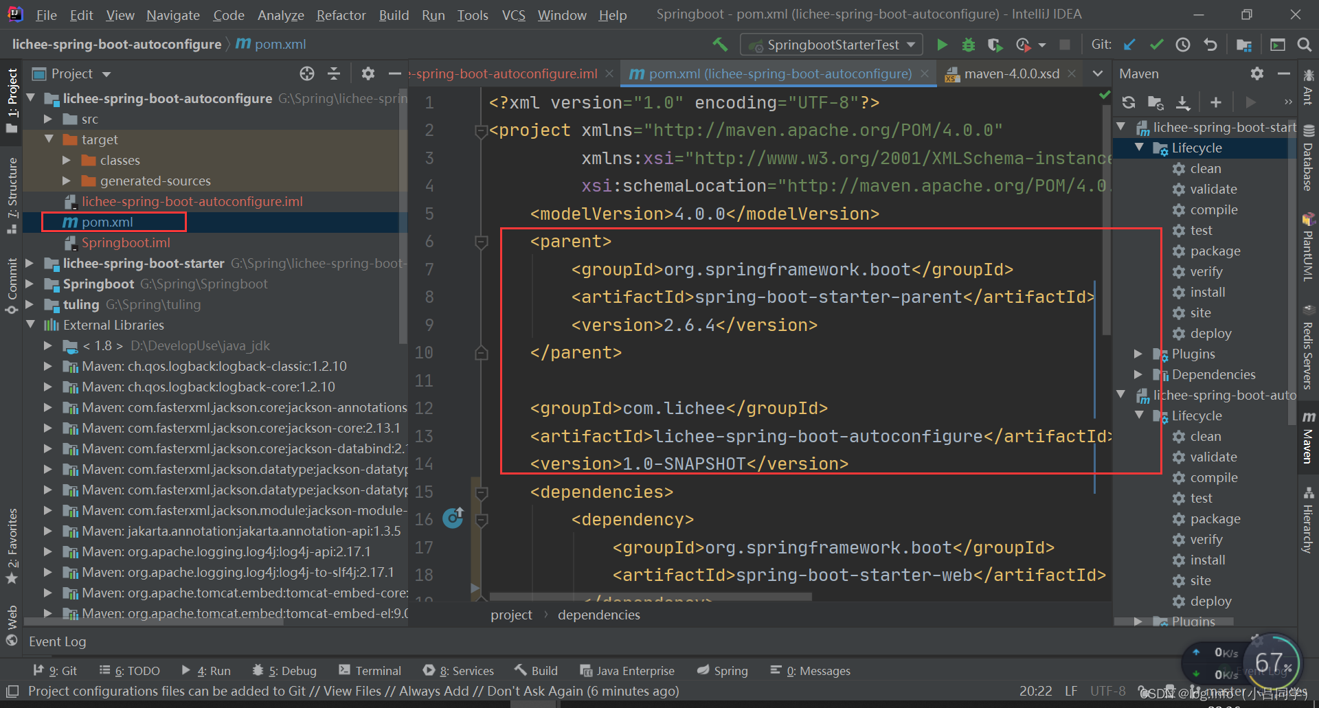Select logback-classic:1.2.10 library in tree
The height and width of the screenshot is (708, 1319).
click(214, 366)
